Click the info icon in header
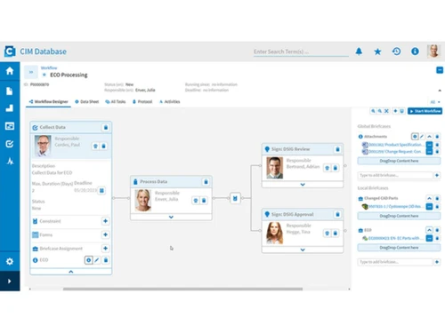Screen dimensions: 445x333 point(415,52)
